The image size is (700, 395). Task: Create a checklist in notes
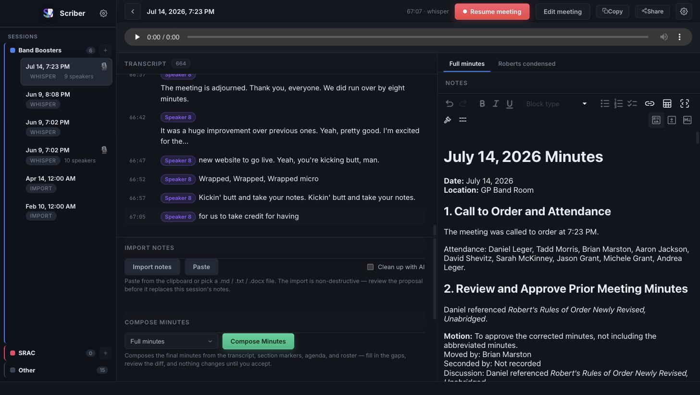tap(632, 104)
